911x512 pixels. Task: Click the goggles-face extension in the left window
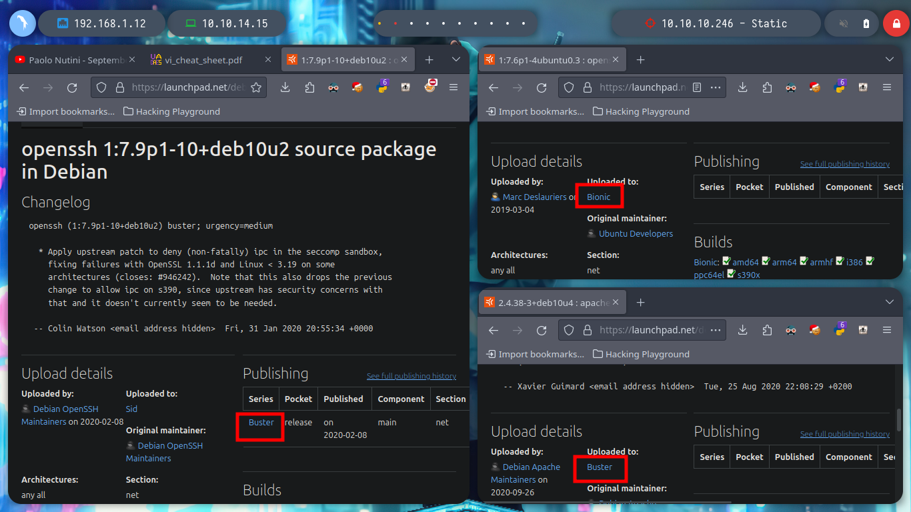[333, 87]
